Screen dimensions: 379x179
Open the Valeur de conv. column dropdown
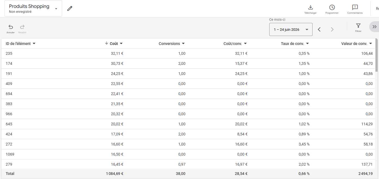pos(371,44)
